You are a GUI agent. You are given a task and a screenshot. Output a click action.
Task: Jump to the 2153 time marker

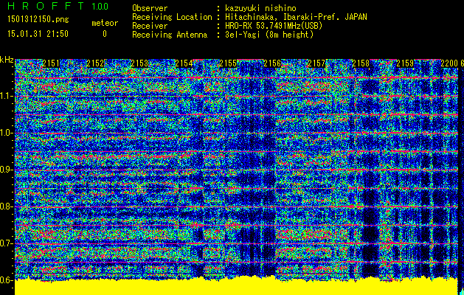(139, 64)
